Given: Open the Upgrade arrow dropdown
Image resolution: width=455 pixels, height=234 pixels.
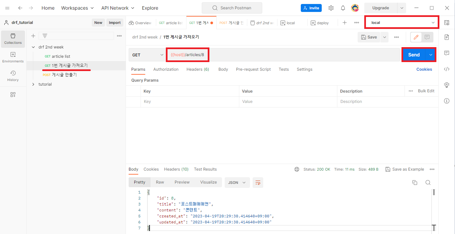Looking at the screenshot, I should coord(402,8).
